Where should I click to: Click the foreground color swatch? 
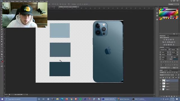[x=1, y=60]
